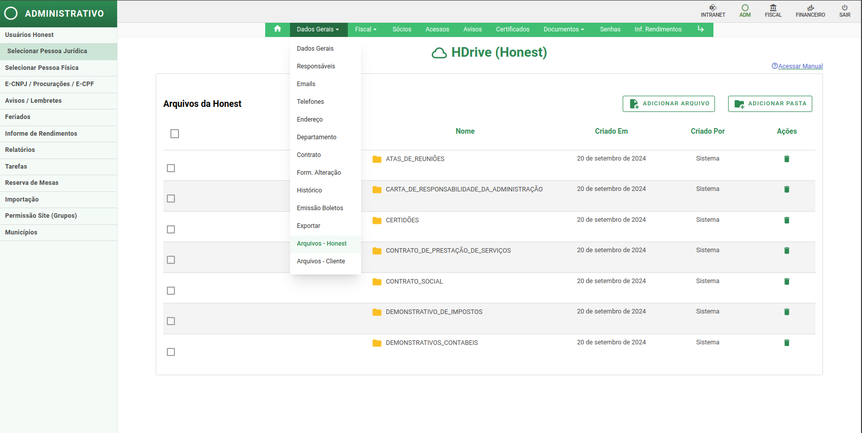This screenshot has width=862, height=433.
Task: Click the Nome column header
Action: 465,131
